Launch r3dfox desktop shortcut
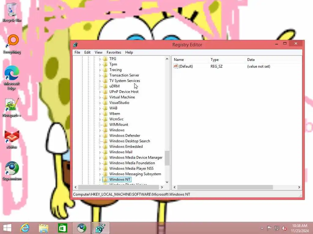This screenshot has width=313, height=234. coord(12,139)
